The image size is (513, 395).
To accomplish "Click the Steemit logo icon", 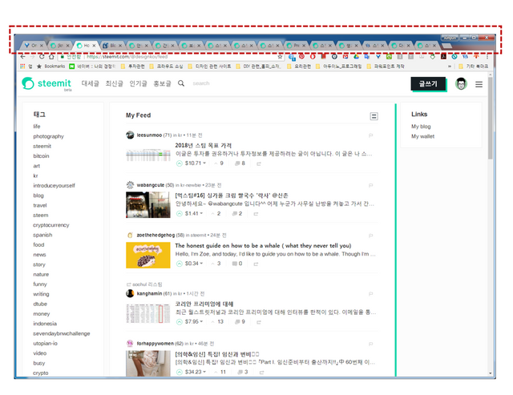I will coord(28,83).
